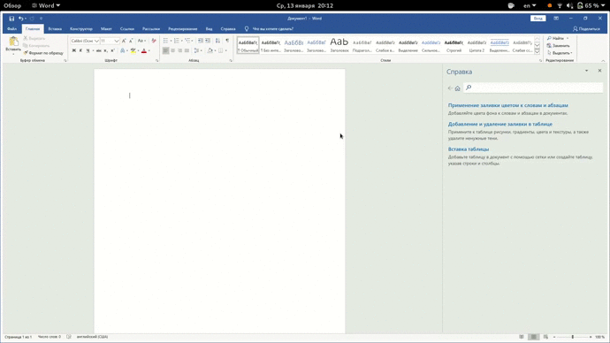Click the bulleted list icon
The height and width of the screenshot is (343, 610).
[165, 41]
